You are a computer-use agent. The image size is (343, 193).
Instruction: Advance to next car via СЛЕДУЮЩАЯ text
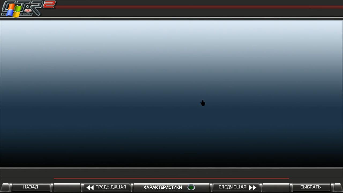[x=232, y=187]
